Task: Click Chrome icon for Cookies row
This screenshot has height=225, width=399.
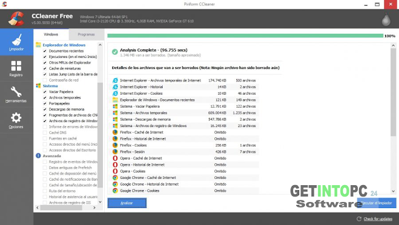Action: tap(115, 191)
